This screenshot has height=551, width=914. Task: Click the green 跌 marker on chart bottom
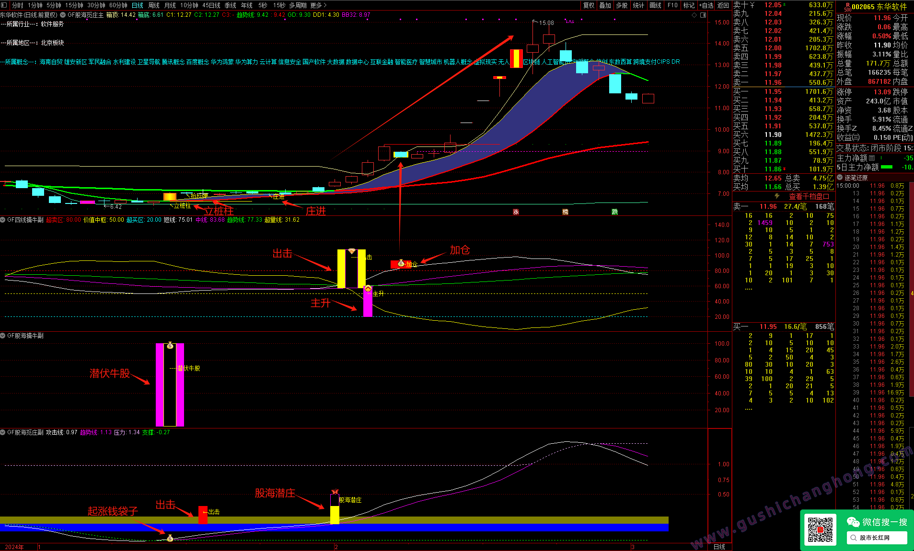pyautogui.click(x=615, y=212)
